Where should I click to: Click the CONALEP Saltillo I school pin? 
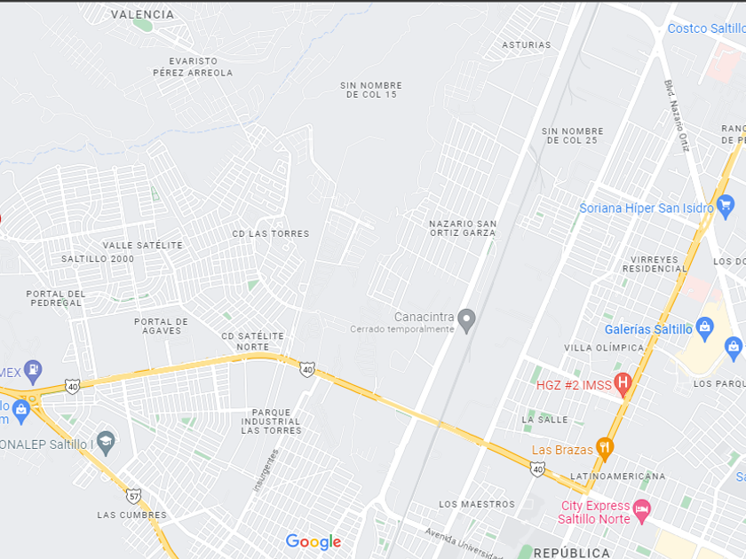click(106, 443)
